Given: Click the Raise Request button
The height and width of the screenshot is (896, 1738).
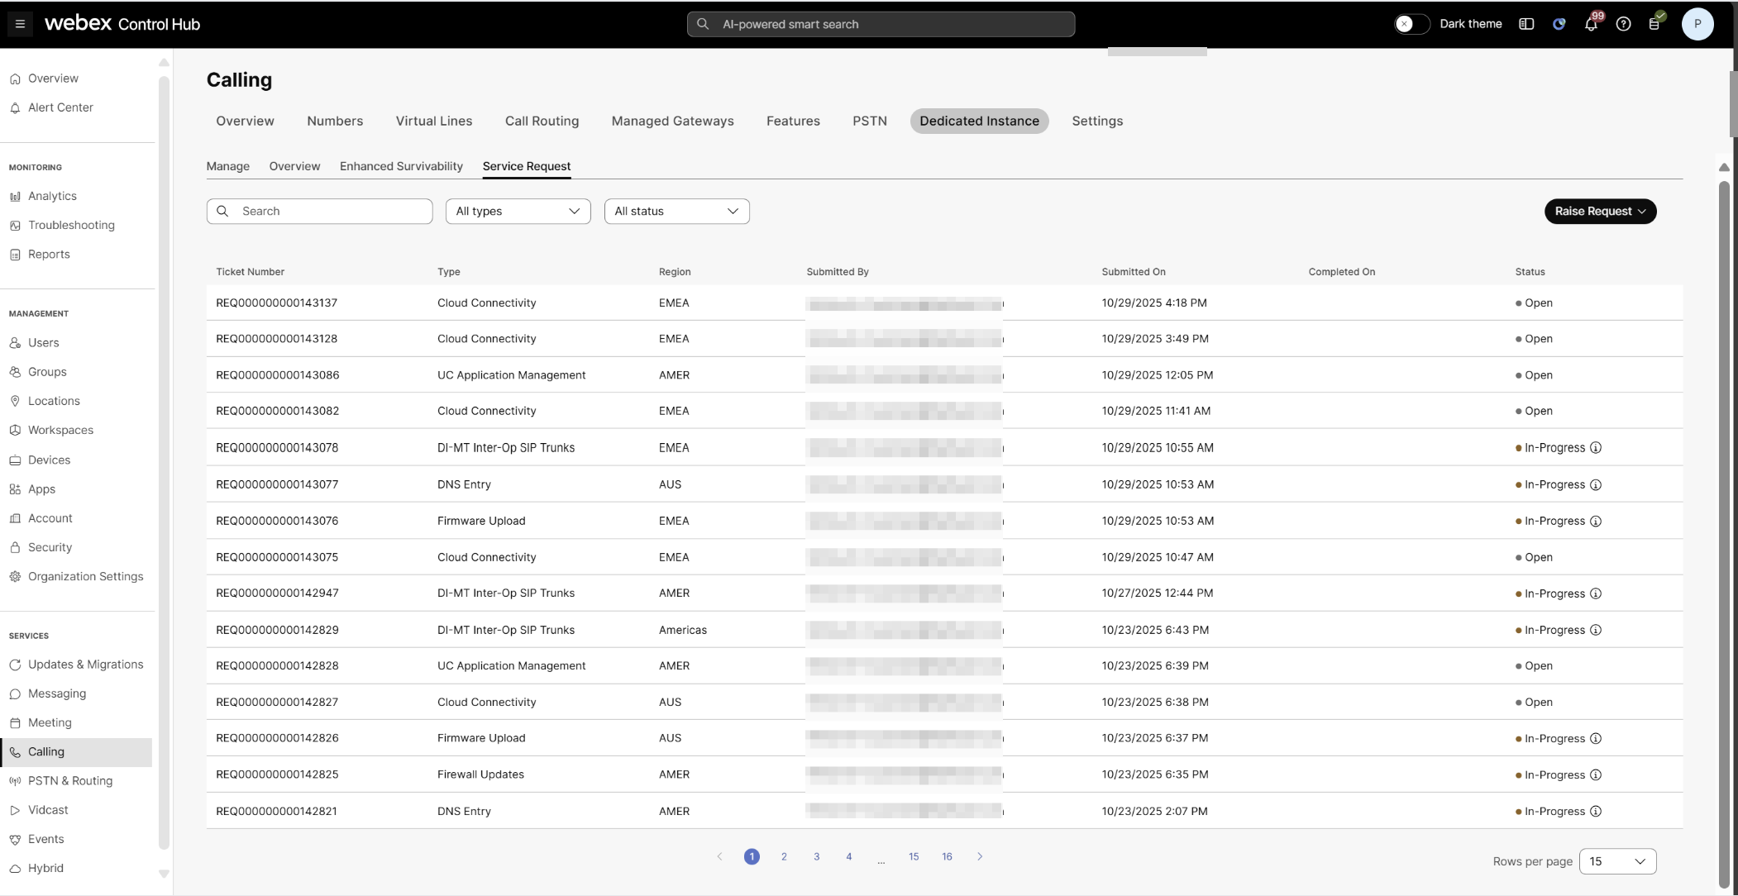Looking at the screenshot, I should pyautogui.click(x=1599, y=211).
